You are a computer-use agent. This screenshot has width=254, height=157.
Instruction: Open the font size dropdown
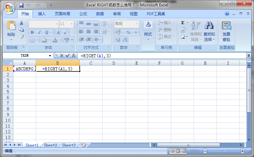click(x=71, y=24)
